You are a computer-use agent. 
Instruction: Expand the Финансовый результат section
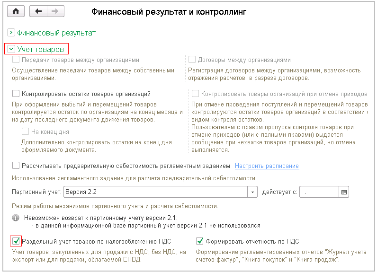point(11,33)
